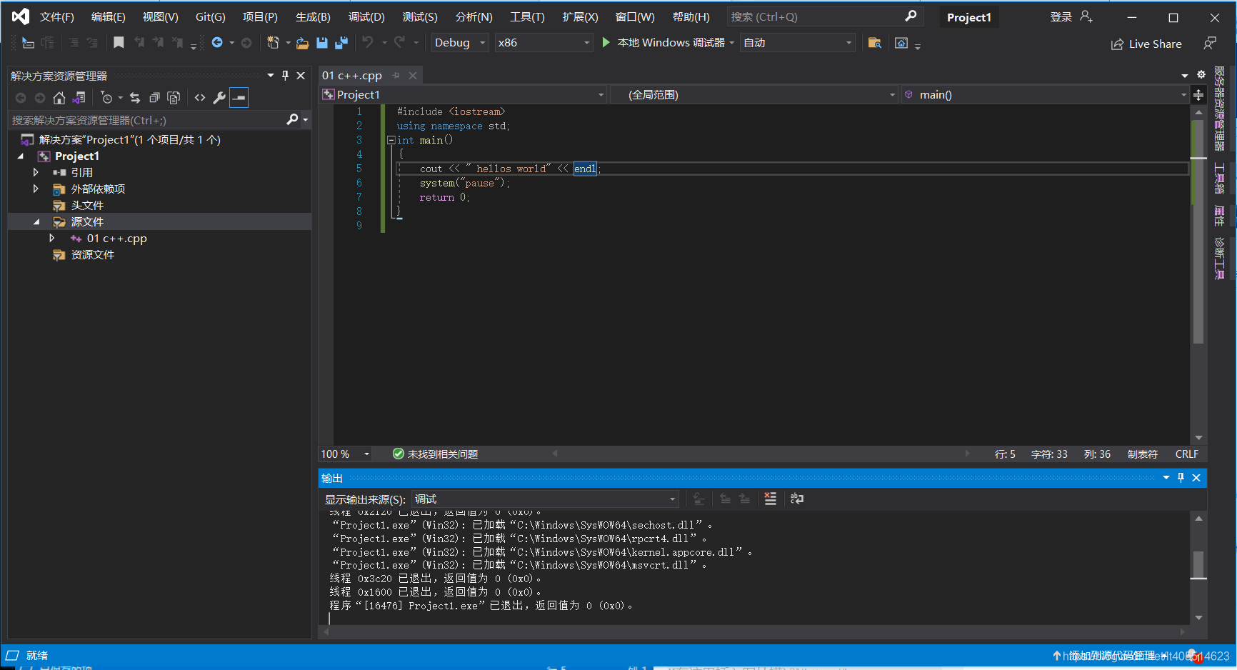Click the Visual Studio logo icon
Screen dimensions: 1237x670
coord(21,16)
